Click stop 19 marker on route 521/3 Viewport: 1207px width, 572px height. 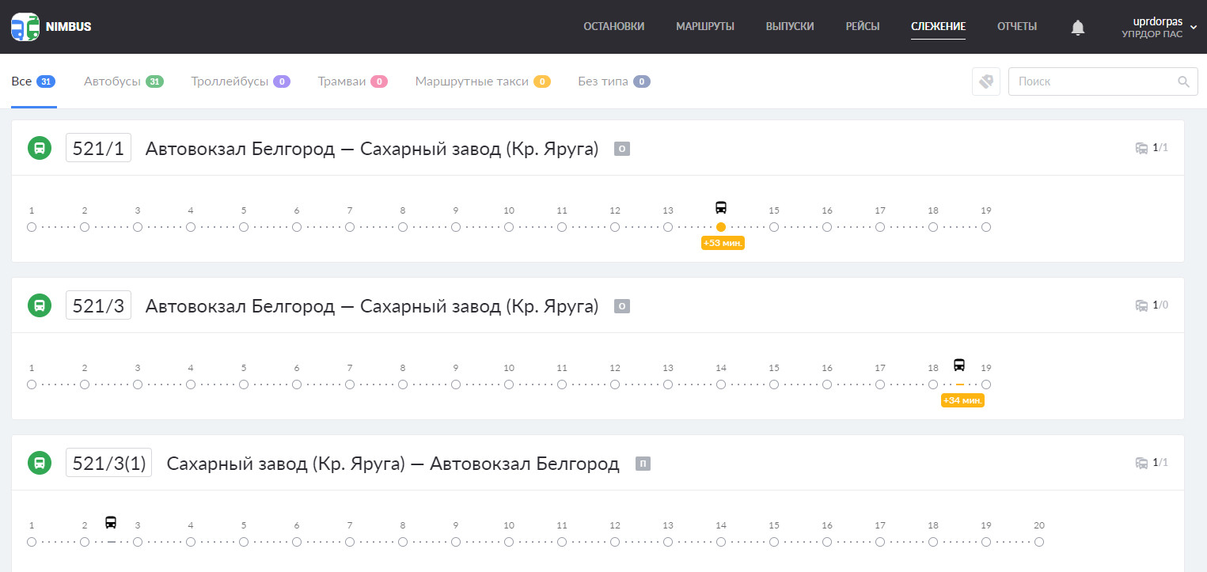pyautogui.click(x=986, y=384)
